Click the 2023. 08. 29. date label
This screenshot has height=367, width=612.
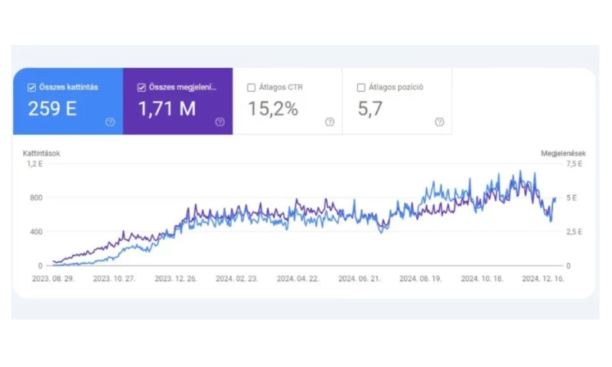[52, 279]
